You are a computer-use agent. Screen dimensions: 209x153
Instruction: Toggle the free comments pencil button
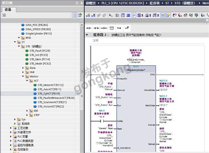(x=168, y=15)
